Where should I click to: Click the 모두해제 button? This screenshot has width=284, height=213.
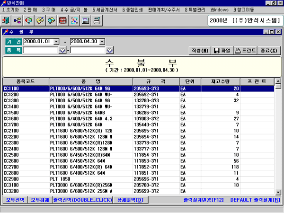40,200
